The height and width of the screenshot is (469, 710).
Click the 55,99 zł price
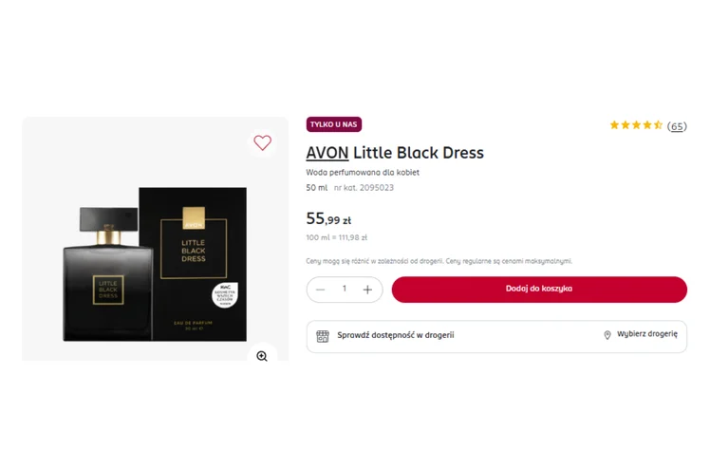click(x=328, y=219)
